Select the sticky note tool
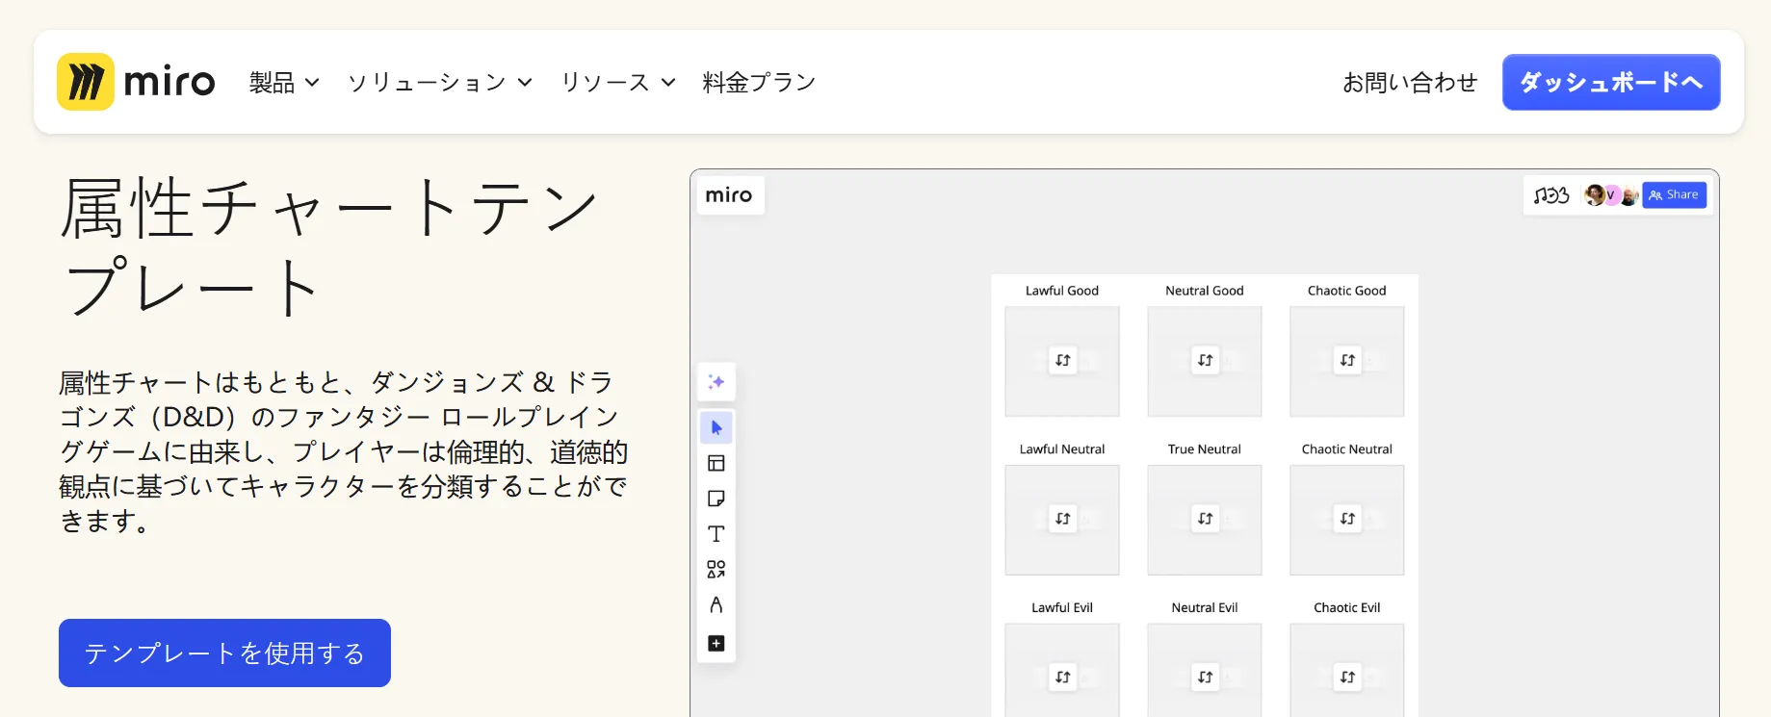The height and width of the screenshot is (717, 1771). point(716,499)
